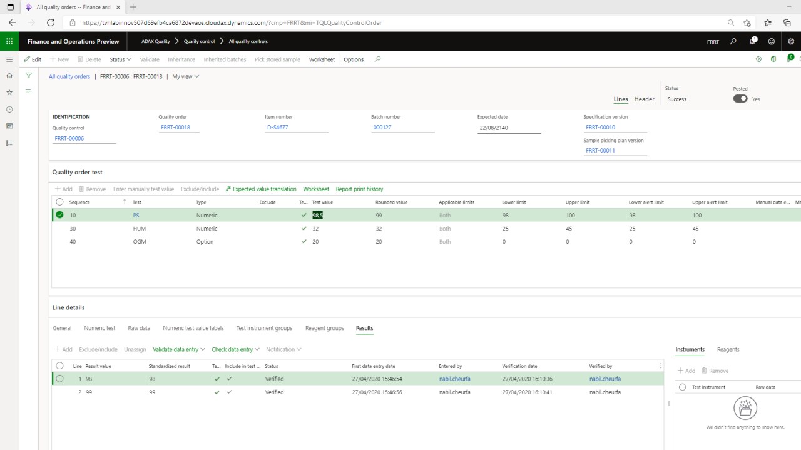Open the settings gear icon
The width and height of the screenshot is (801, 450).
[791, 42]
